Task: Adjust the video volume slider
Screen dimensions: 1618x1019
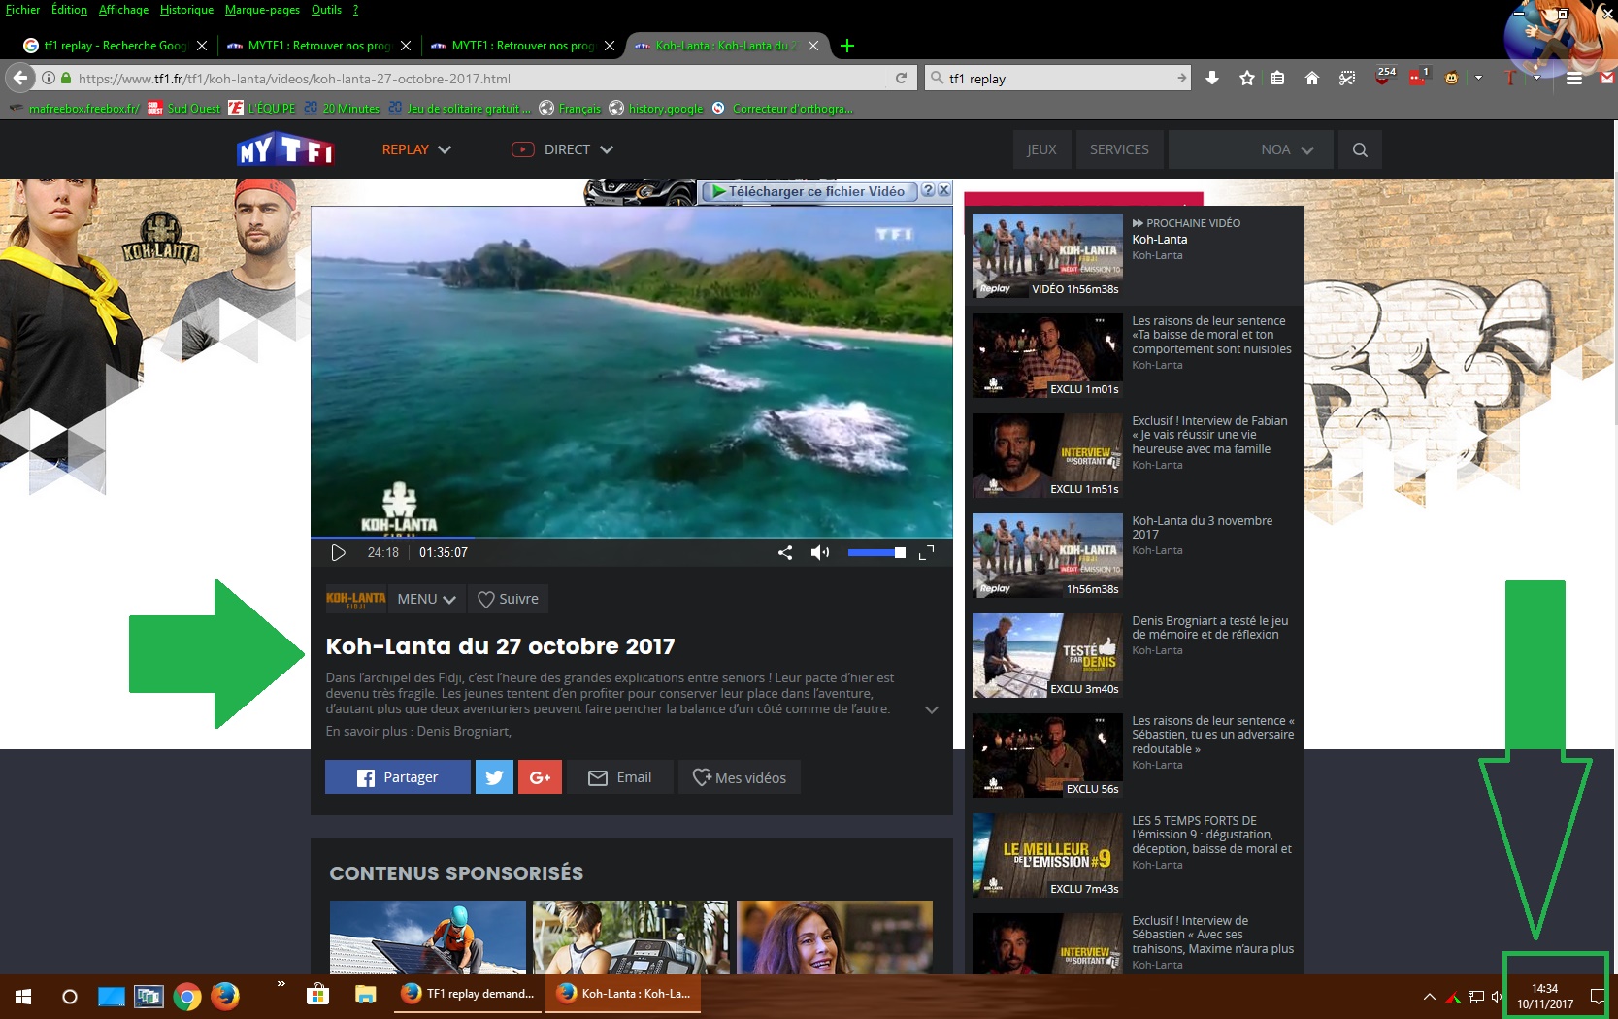Action: click(876, 552)
